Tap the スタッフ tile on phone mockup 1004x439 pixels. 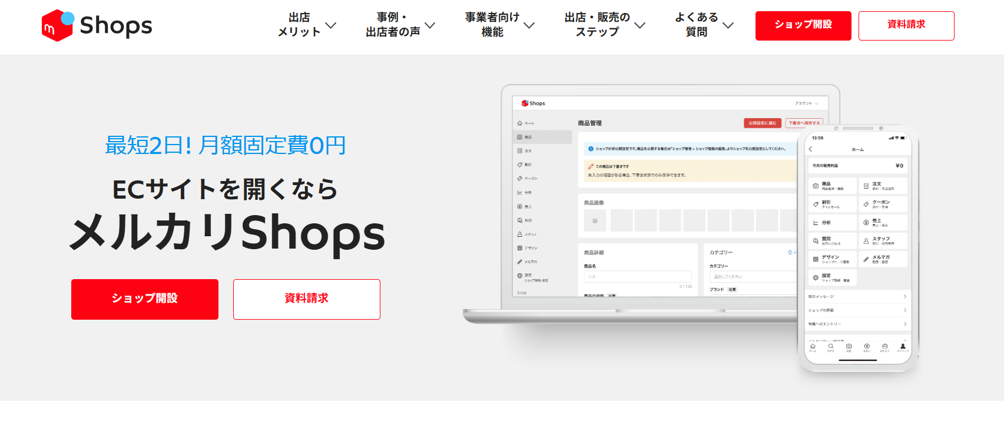[883, 241]
